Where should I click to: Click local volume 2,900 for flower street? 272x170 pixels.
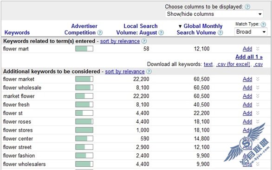coord(142,147)
